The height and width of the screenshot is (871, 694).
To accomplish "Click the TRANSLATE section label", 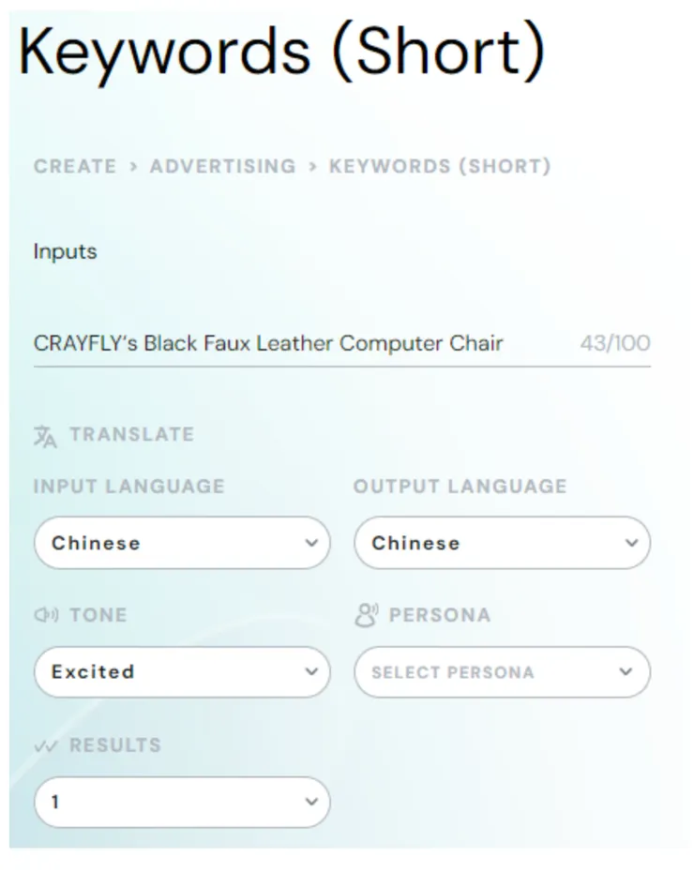I will click(131, 434).
